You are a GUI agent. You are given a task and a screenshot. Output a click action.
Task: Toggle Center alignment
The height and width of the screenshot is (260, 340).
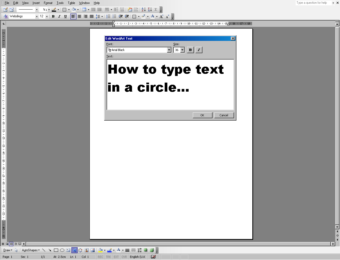click(x=79, y=16)
